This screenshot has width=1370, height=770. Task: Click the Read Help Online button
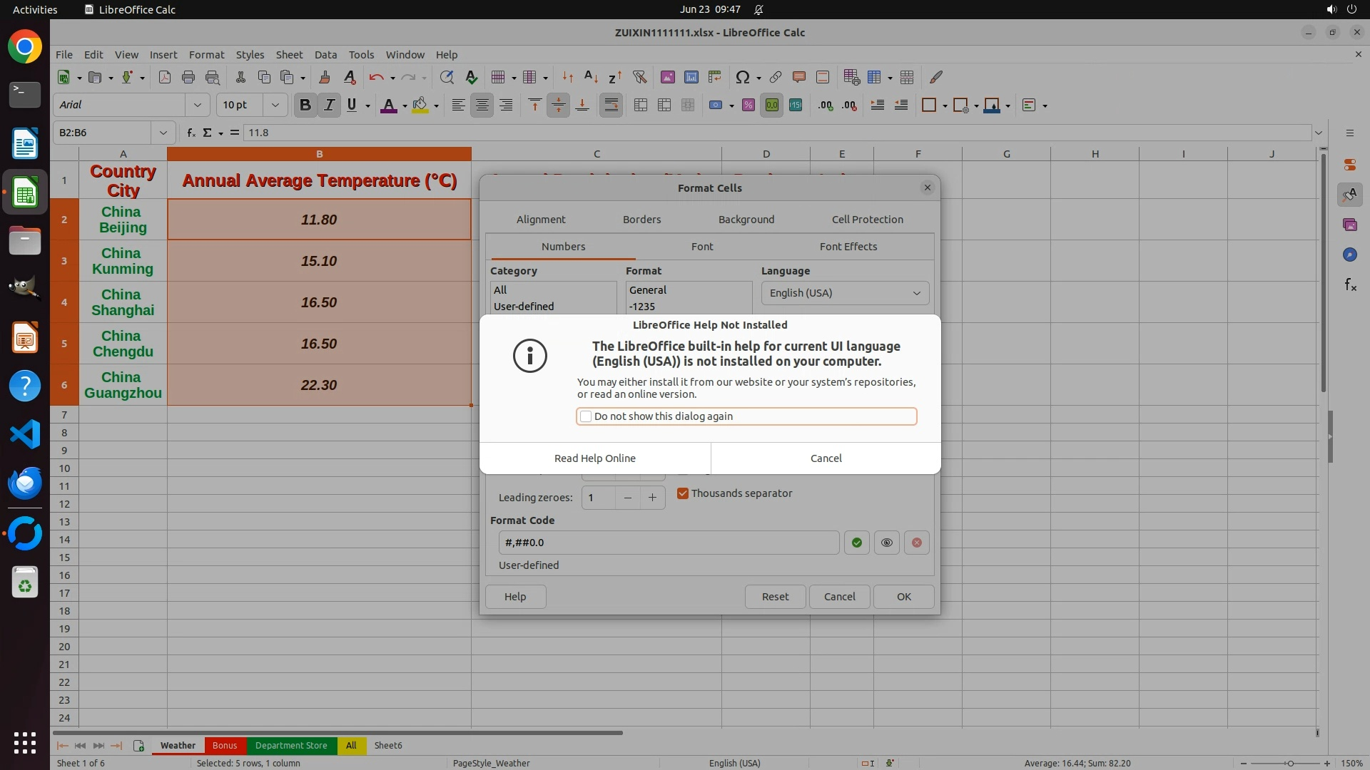[x=594, y=458]
